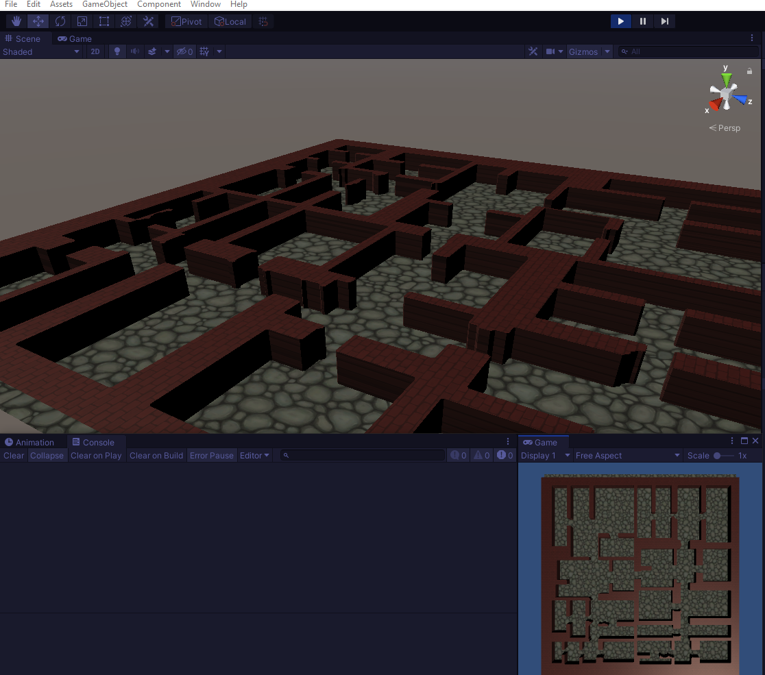Maximize the lower Game panel
Viewport: 765px width, 675px height.
[x=744, y=441]
